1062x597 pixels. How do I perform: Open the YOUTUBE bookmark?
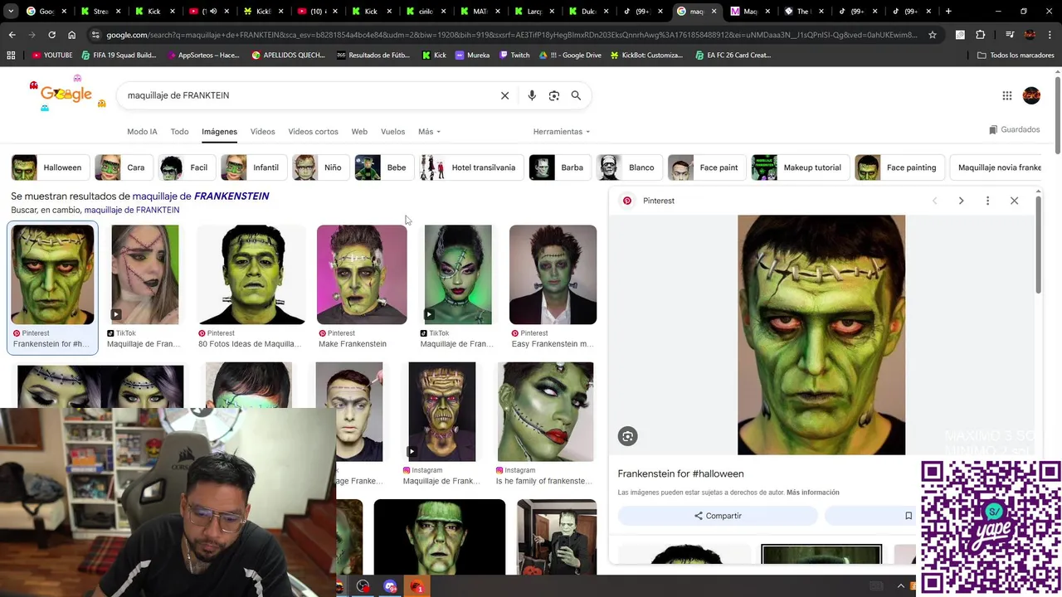coord(51,55)
